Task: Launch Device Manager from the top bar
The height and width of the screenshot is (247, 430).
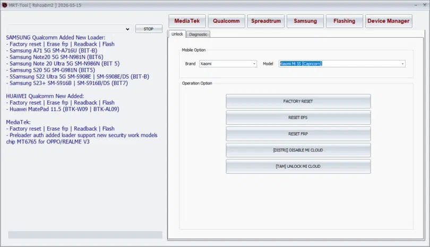Action: point(390,21)
